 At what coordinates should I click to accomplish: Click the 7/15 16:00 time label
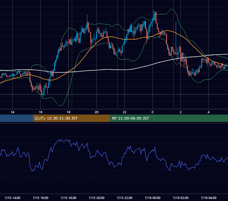41,198
